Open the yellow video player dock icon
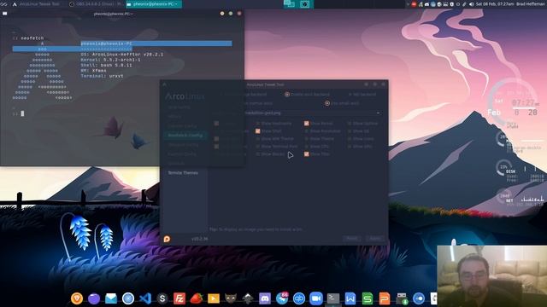The width and height of the screenshot is (547, 307). [x=214, y=298]
